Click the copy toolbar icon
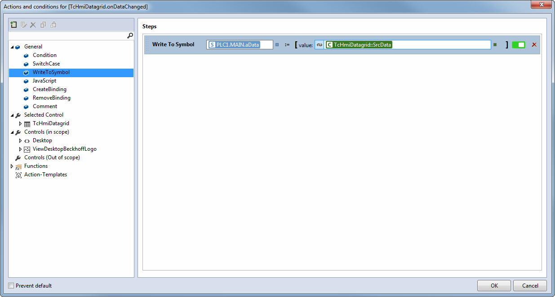555x297 pixels. [x=43, y=25]
